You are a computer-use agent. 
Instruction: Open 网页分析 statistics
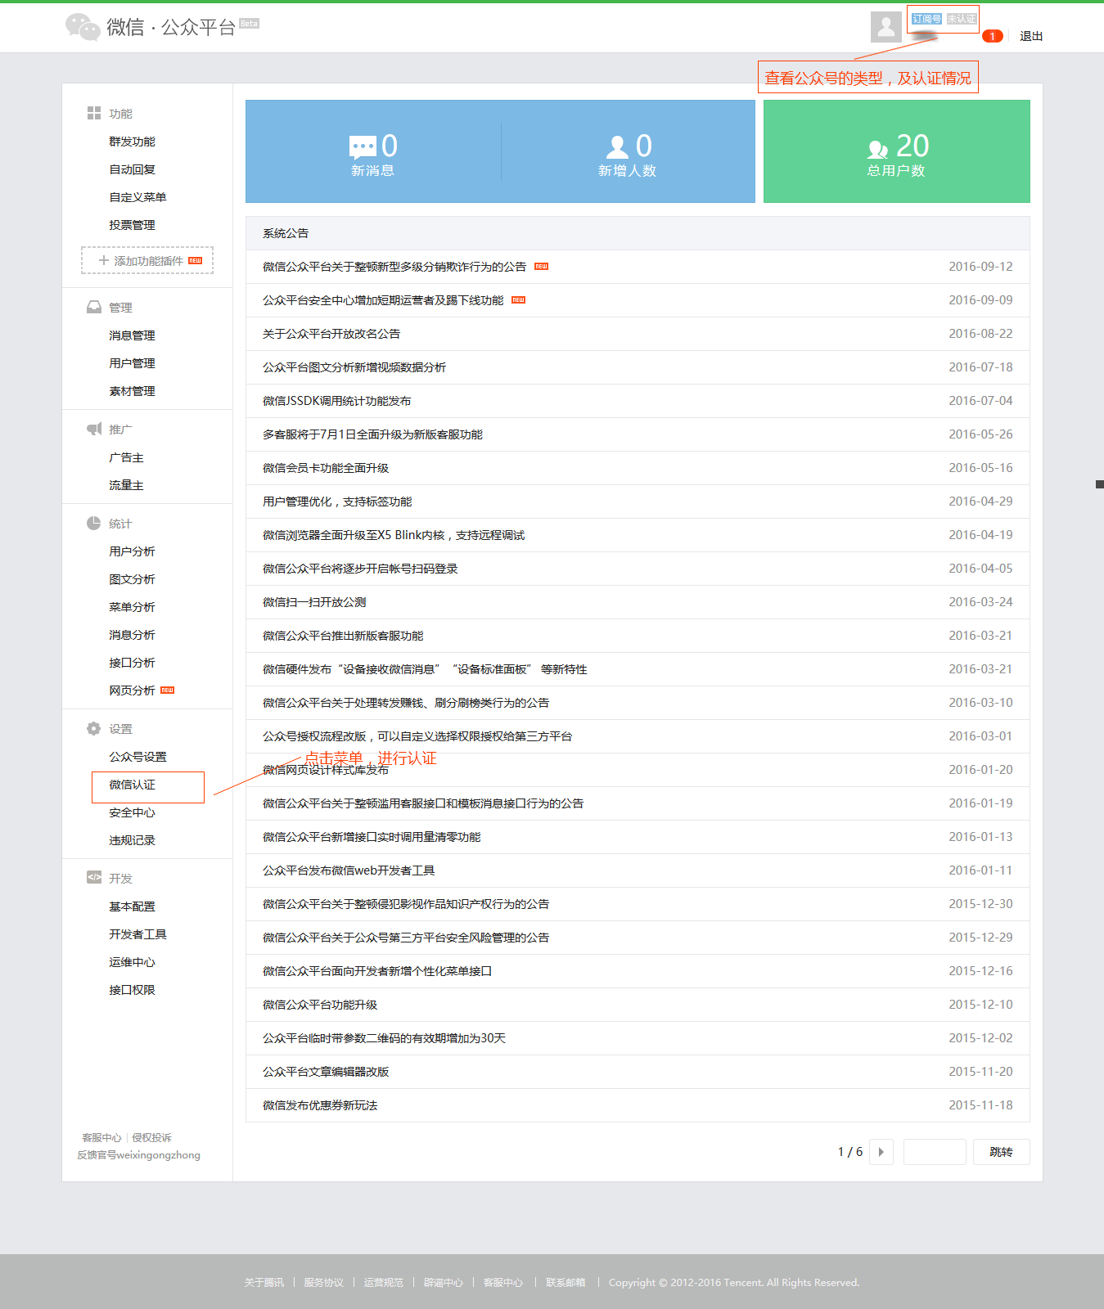[132, 690]
